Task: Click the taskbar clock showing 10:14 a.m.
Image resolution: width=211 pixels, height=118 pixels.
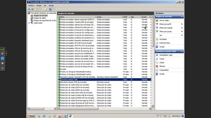Action: tap(176, 116)
